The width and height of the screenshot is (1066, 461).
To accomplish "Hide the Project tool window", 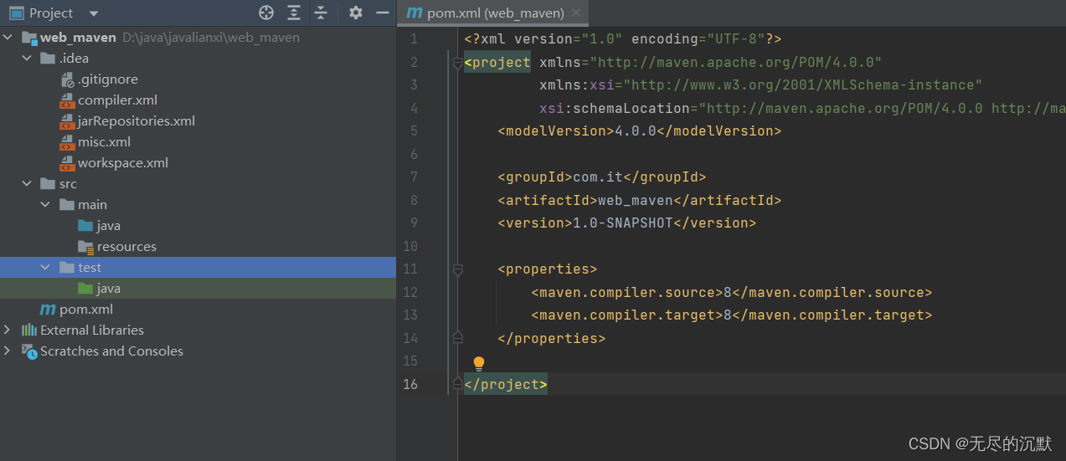I will tap(383, 13).
